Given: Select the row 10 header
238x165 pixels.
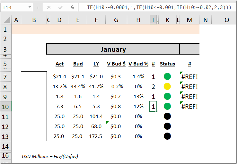Looking at the screenshot, I should (x=5, y=106).
